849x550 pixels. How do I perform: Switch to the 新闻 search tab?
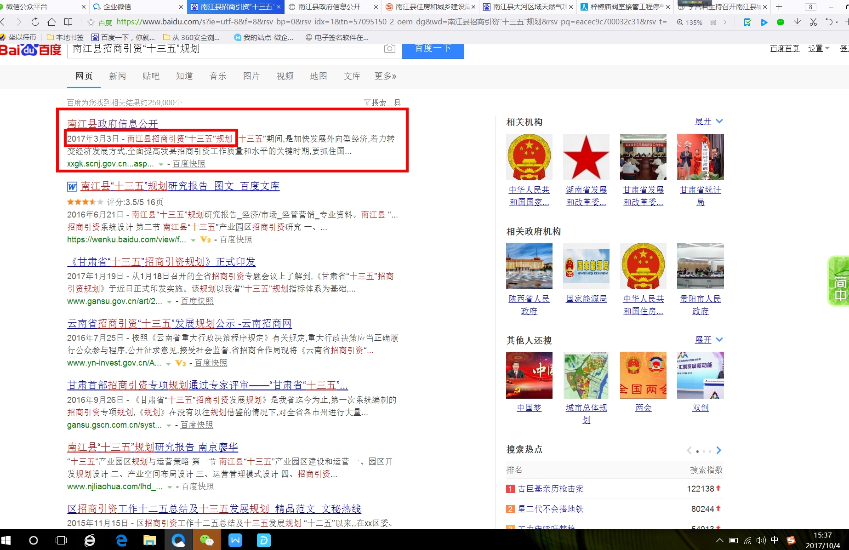117,76
